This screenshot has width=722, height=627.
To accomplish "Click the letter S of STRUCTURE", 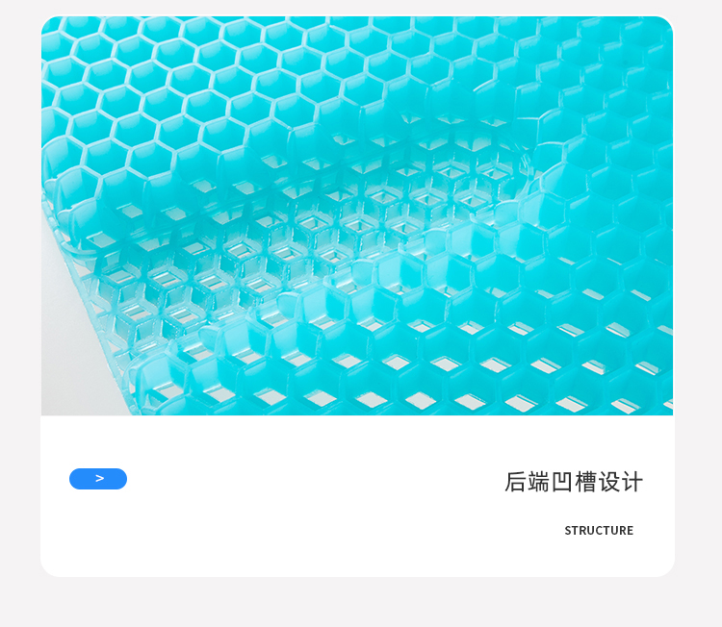I will pos(568,531).
